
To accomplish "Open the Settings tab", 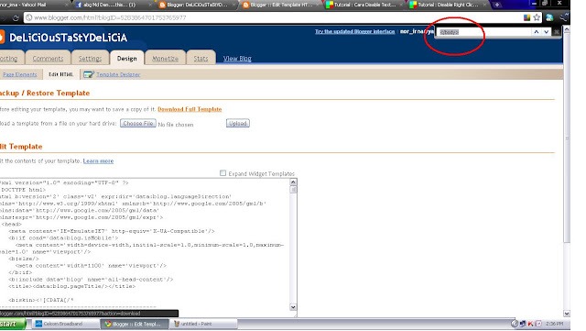I will [90, 59].
